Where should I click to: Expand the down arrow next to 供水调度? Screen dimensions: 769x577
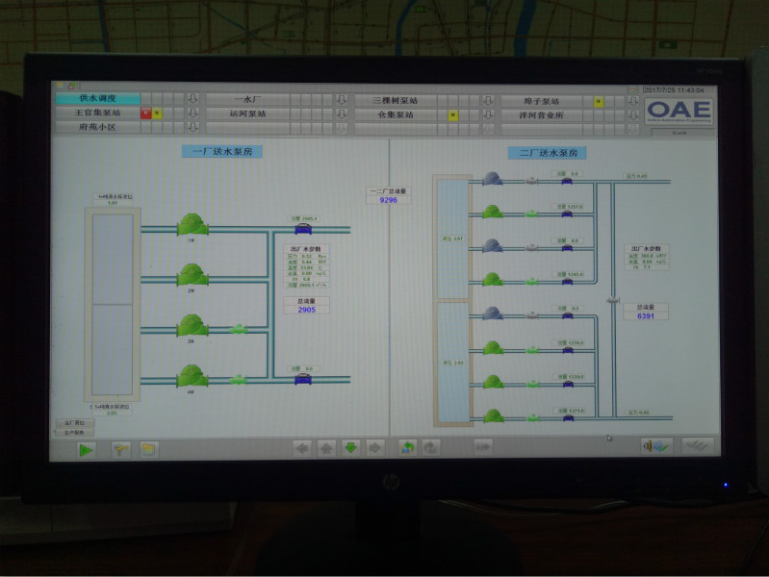point(192,99)
